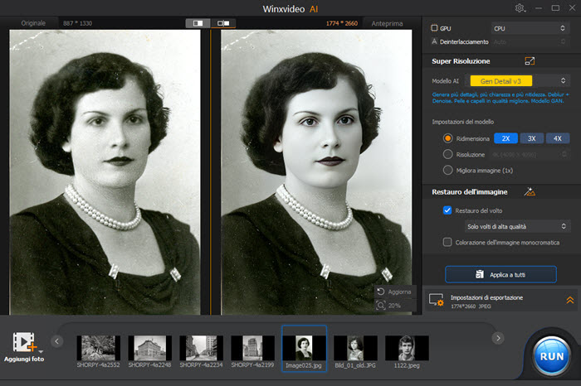581x386 pixels.
Task: Click the Super Risoluzione resize icon
Action: (x=530, y=61)
